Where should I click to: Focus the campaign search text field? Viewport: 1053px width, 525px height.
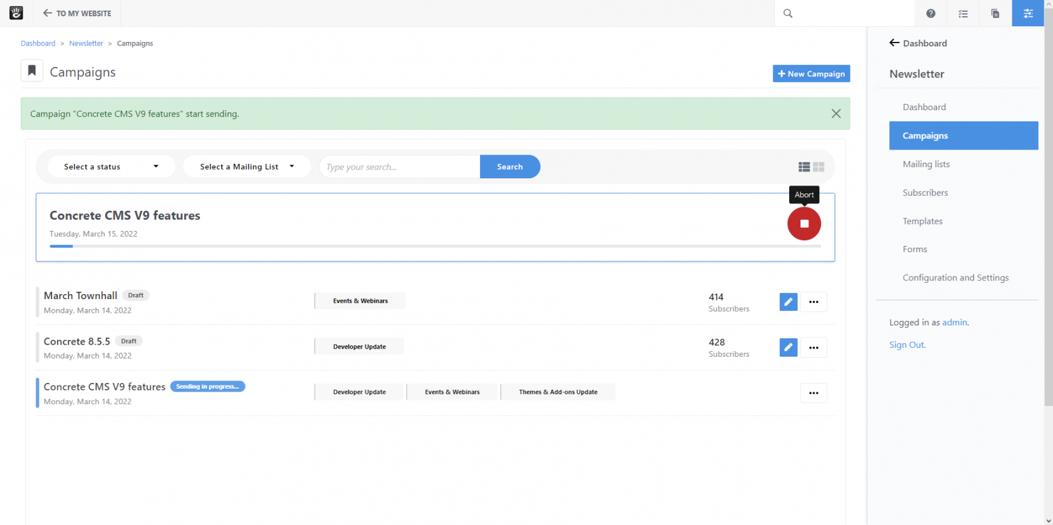coord(399,167)
